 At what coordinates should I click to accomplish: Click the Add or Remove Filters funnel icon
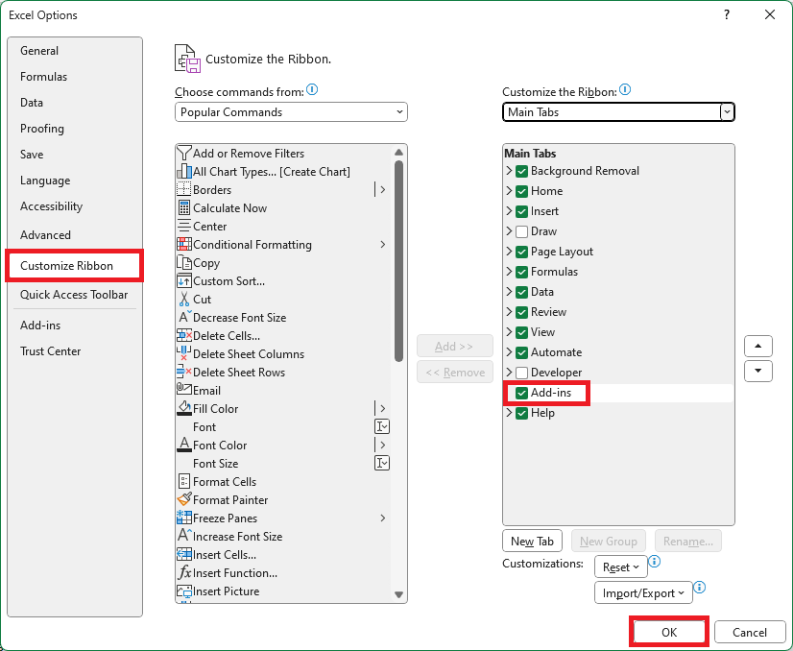[185, 154]
